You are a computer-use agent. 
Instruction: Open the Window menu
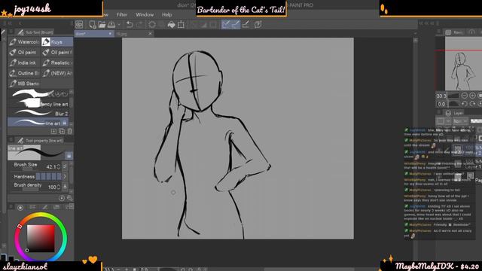tap(145, 14)
